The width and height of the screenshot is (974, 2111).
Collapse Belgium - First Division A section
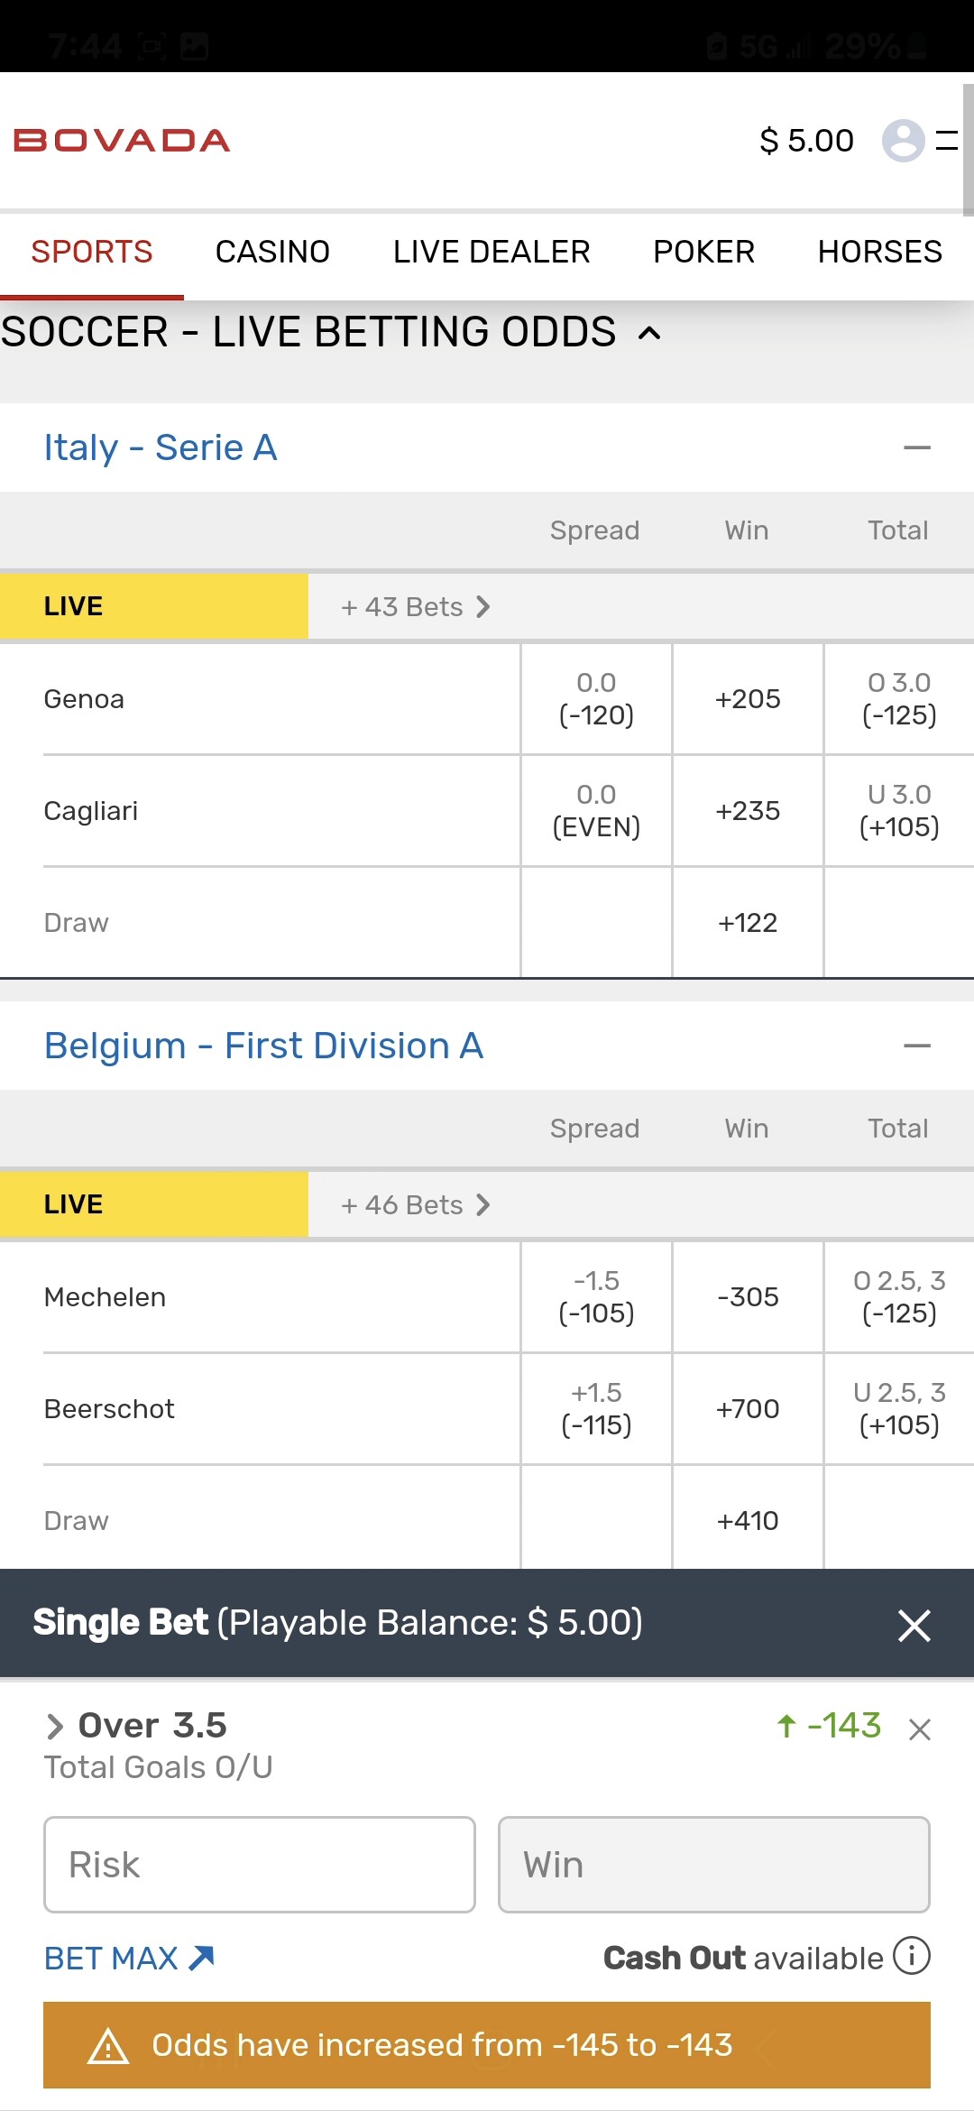[x=916, y=1046]
